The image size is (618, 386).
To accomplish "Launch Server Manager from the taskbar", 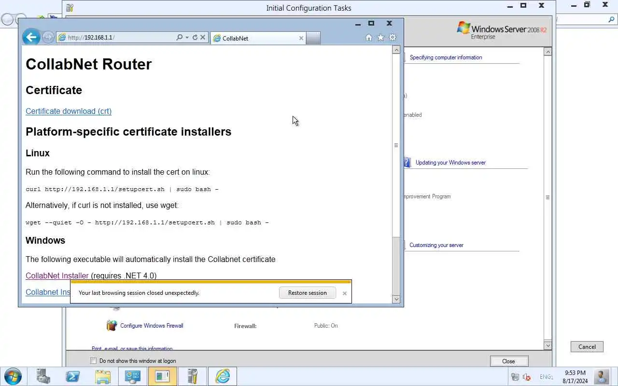I will [43, 376].
